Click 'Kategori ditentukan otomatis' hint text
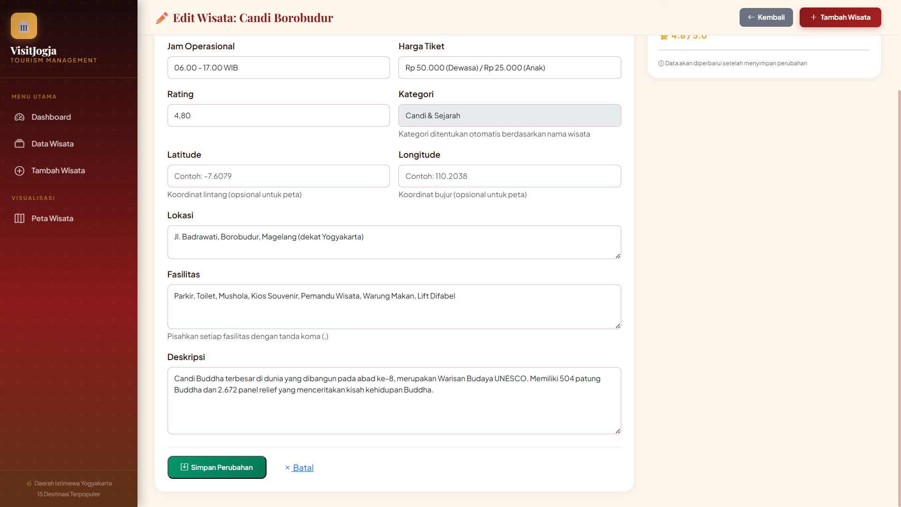The width and height of the screenshot is (901, 507). (494, 134)
